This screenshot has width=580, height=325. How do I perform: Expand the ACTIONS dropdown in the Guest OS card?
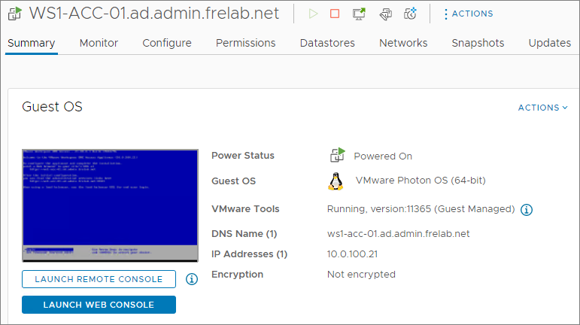[x=542, y=108]
